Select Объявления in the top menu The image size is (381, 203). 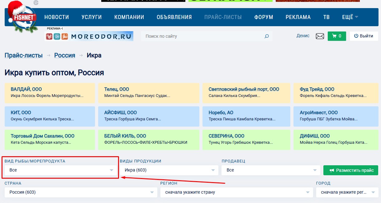click(x=174, y=17)
